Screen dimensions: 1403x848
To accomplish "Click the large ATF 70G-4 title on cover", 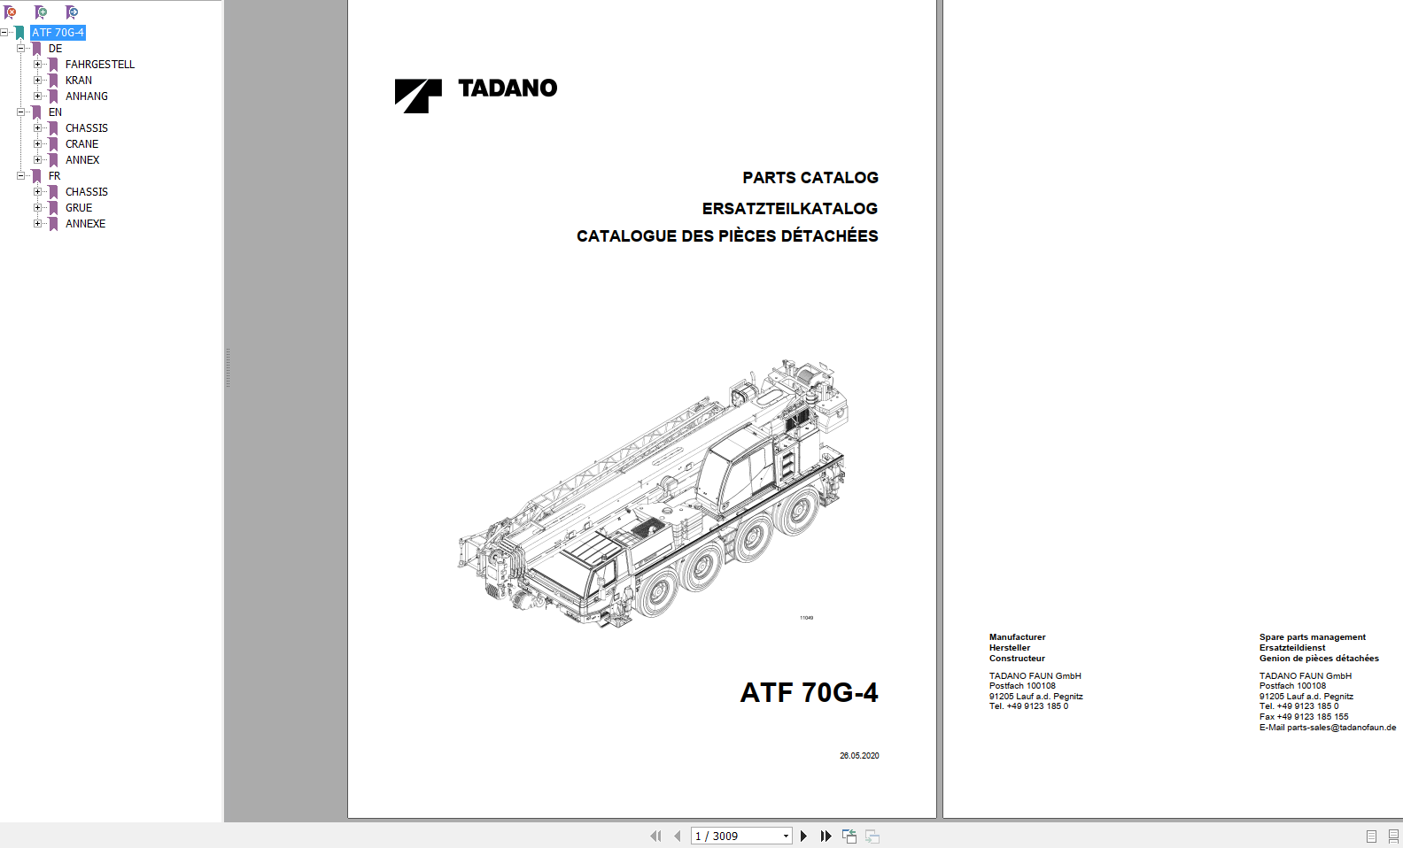I will 809,692.
